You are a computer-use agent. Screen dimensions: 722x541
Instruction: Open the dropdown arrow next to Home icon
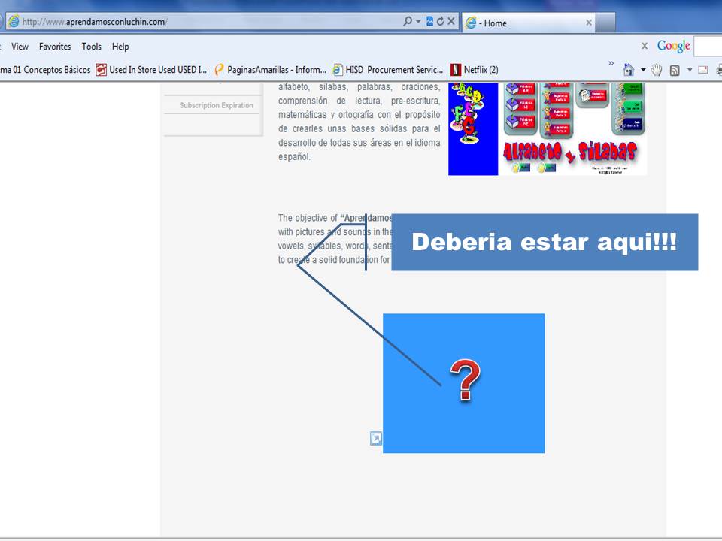tap(643, 70)
